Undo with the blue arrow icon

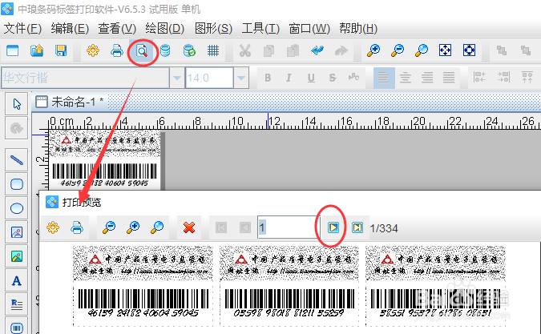[x=317, y=50]
